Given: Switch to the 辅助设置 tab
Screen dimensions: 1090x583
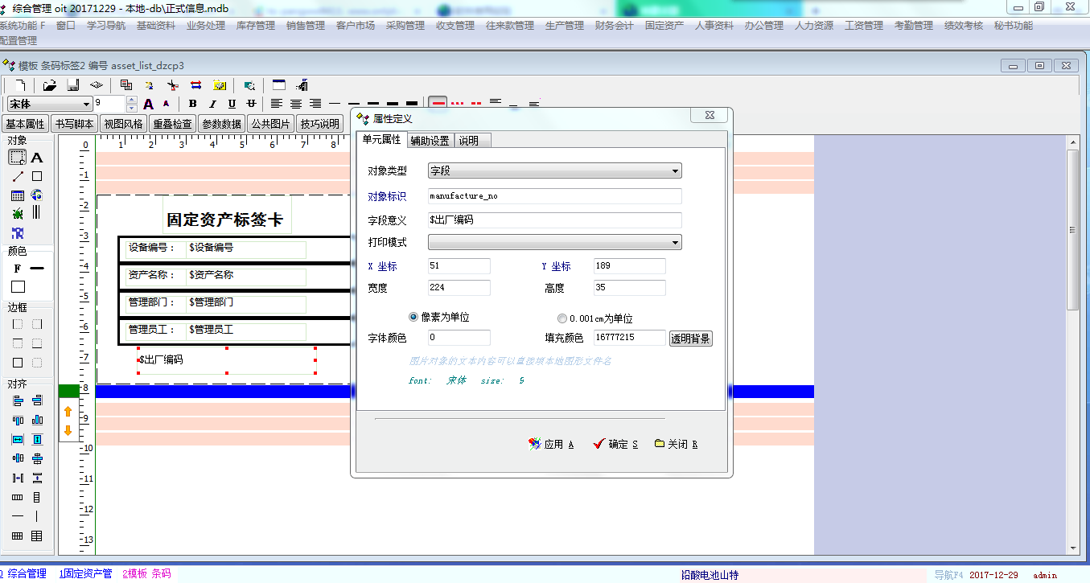Looking at the screenshot, I should (x=430, y=141).
